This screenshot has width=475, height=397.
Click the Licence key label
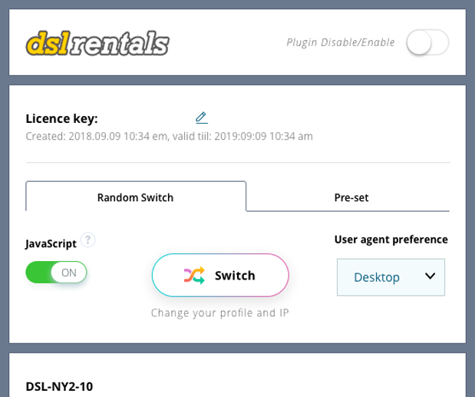point(62,118)
